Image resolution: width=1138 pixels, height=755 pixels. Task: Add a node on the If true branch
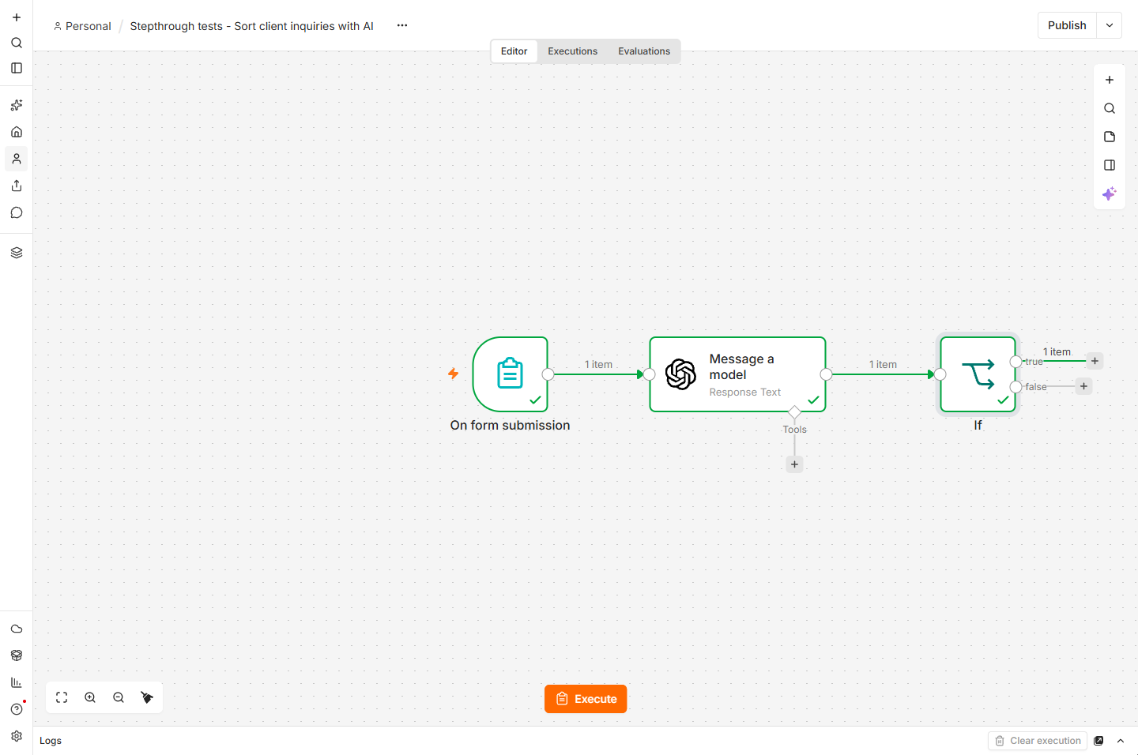click(1095, 361)
